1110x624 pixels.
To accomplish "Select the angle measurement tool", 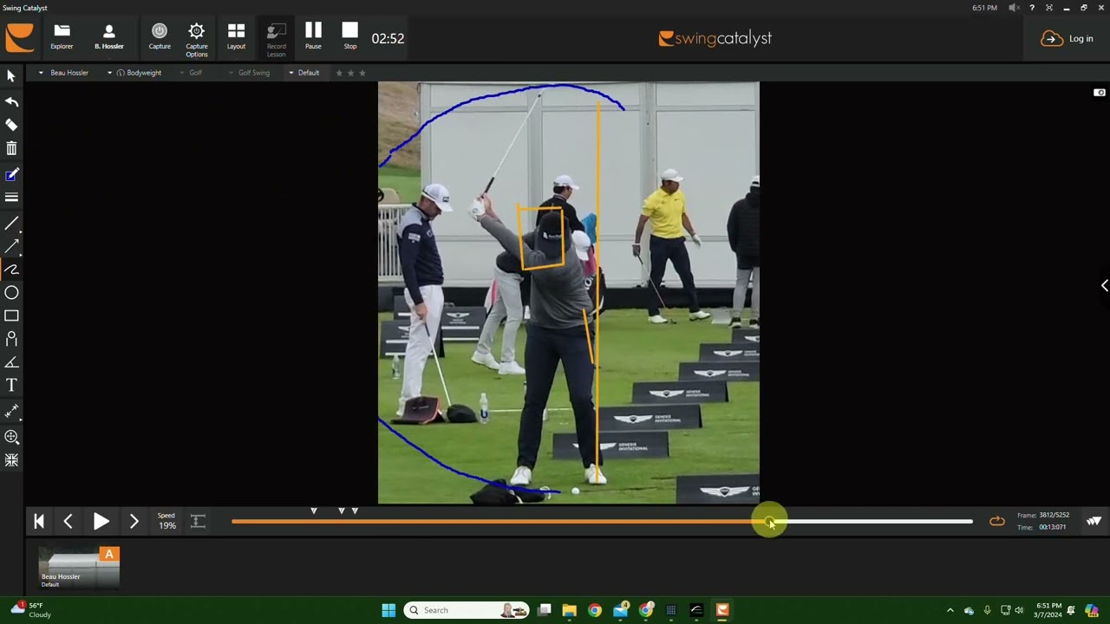I will coord(12,361).
